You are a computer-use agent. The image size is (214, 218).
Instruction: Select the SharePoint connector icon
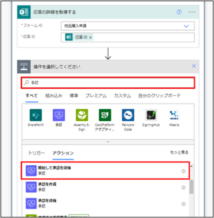pyautogui.click(x=36, y=115)
